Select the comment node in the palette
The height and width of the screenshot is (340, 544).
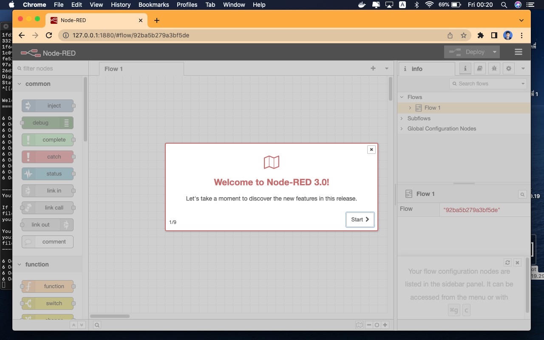point(48,242)
